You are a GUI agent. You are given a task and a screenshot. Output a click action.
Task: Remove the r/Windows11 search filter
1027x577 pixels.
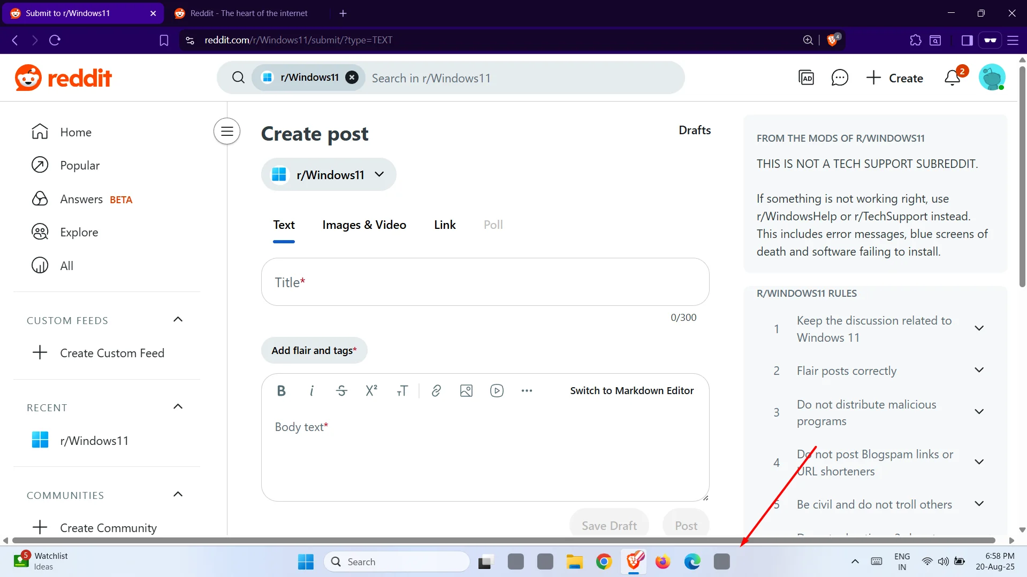[352, 78]
